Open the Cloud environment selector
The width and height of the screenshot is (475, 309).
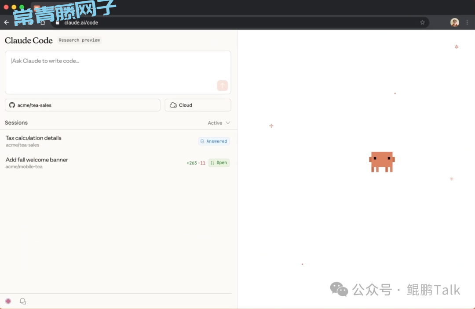pos(197,105)
